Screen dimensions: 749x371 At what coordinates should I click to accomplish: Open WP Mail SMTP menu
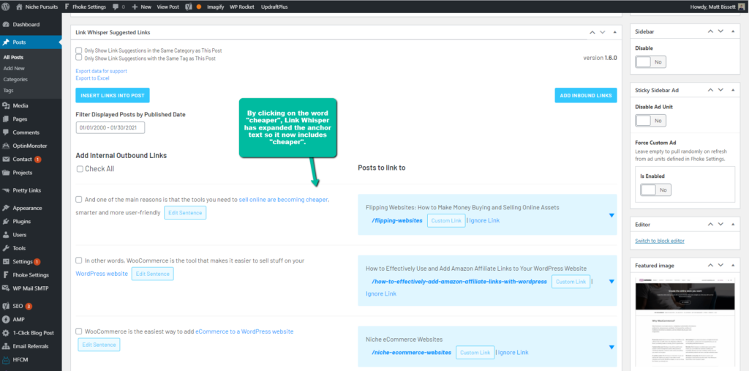[31, 288]
